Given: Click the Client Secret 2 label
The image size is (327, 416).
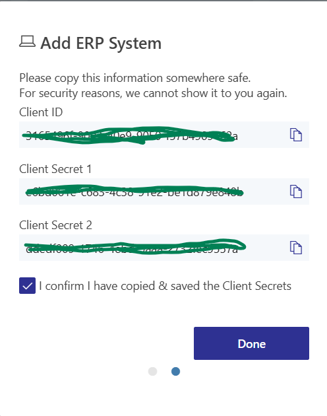Looking at the screenshot, I should (55, 225).
